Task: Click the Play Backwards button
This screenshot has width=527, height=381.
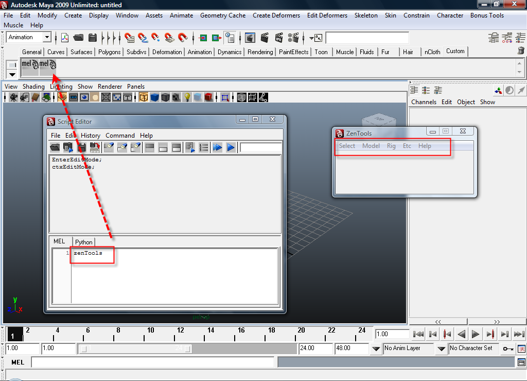Action: pyautogui.click(x=462, y=334)
